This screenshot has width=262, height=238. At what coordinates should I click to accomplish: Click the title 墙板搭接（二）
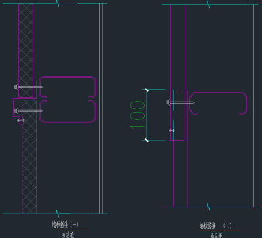point(215,226)
